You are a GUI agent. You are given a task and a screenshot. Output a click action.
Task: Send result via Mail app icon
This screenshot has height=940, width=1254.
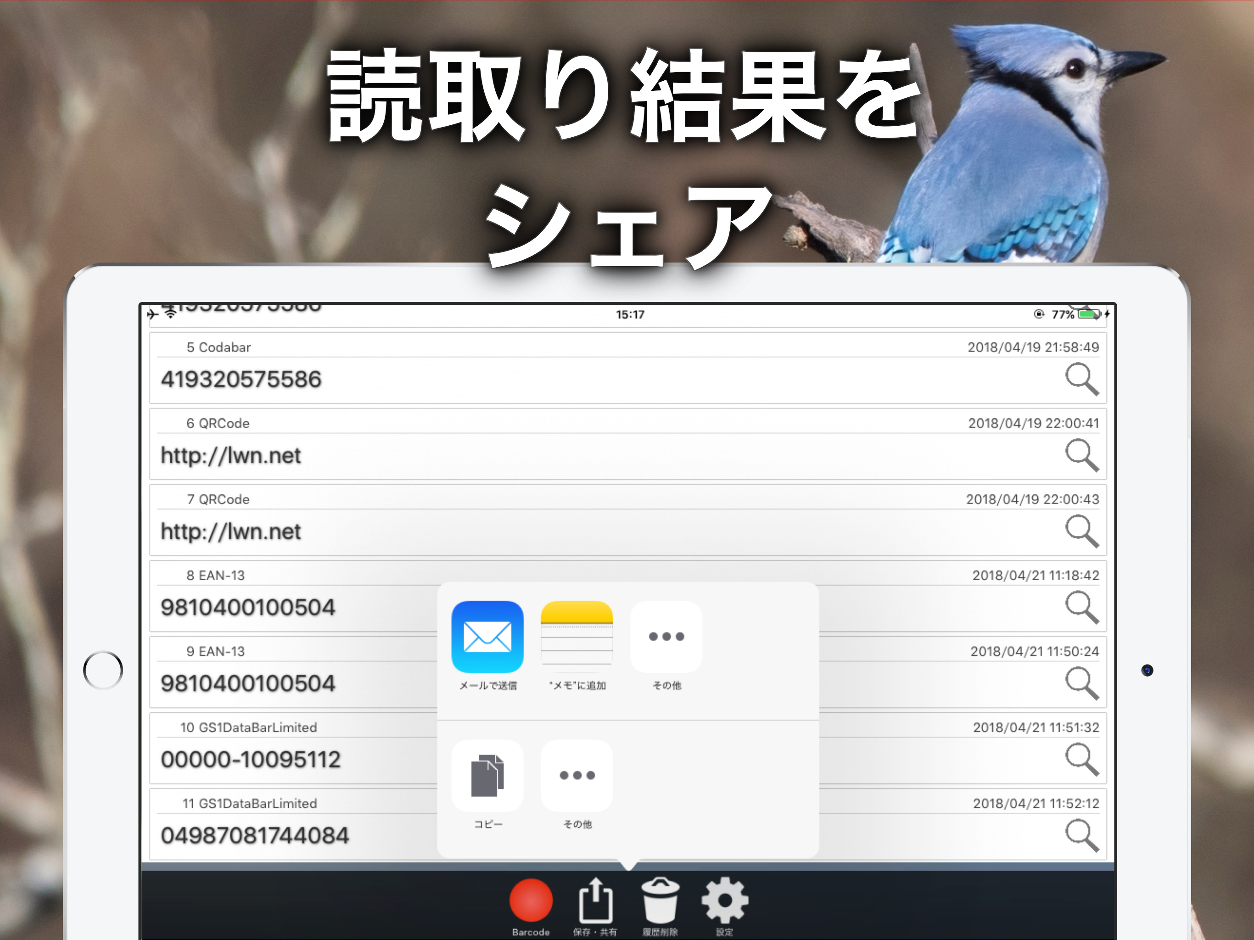pyautogui.click(x=487, y=637)
